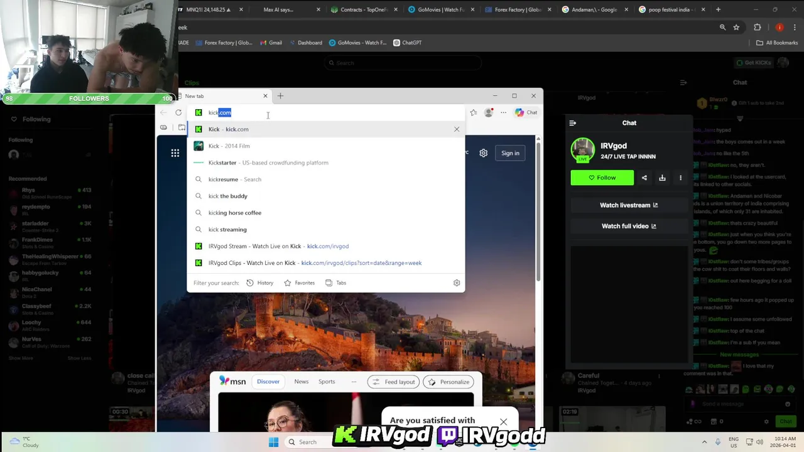Select kicking horse coffee suggestion
Image resolution: width=804 pixels, height=452 pixels.
(x=326, y=213)
